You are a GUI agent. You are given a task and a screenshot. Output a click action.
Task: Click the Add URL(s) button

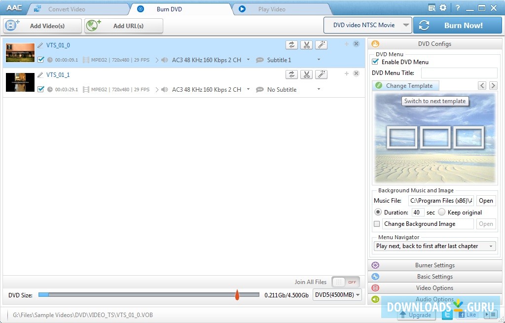[124, 26]
